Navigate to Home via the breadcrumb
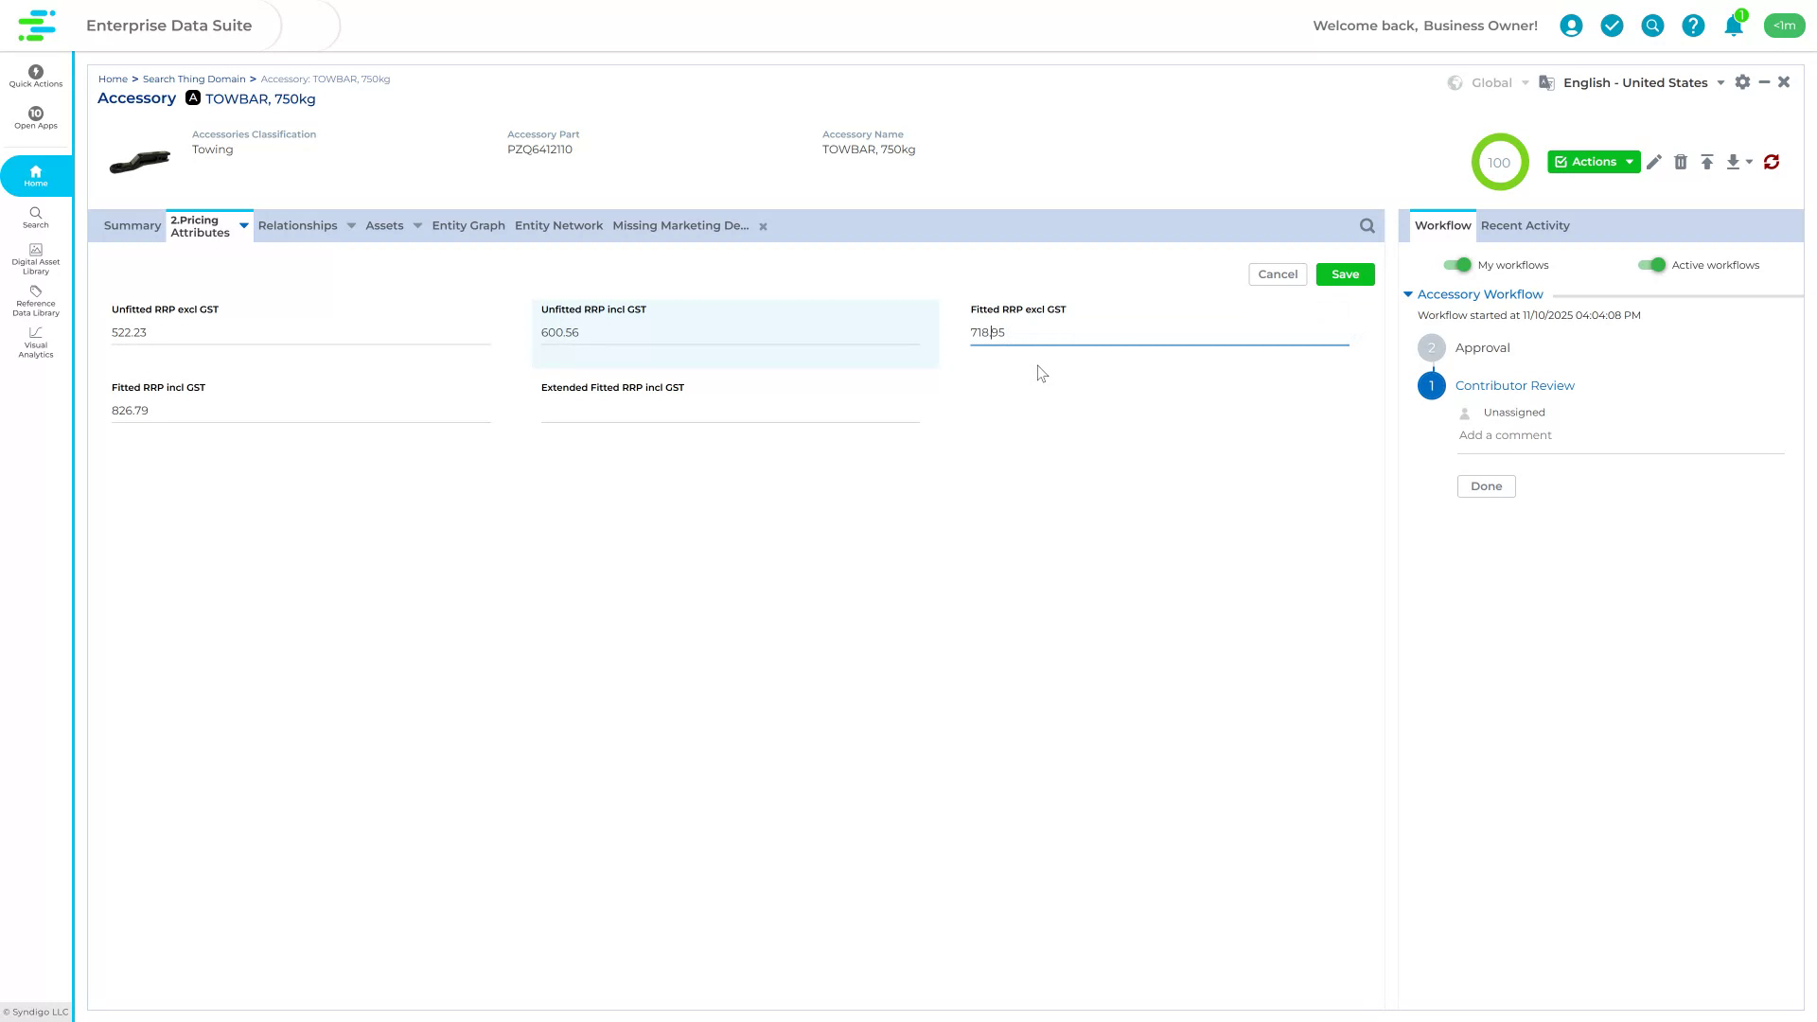 pyautogui.click(x=113, y=79)
